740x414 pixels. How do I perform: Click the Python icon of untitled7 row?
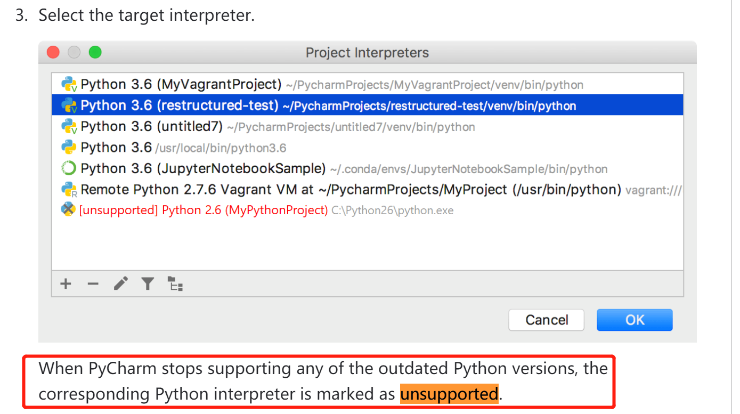coord(69,127)
